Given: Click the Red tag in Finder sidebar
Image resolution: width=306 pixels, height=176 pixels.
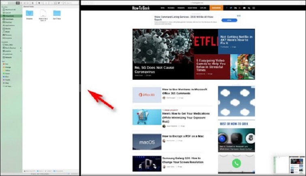Looking at the screenshot, I should click(7, 64).
